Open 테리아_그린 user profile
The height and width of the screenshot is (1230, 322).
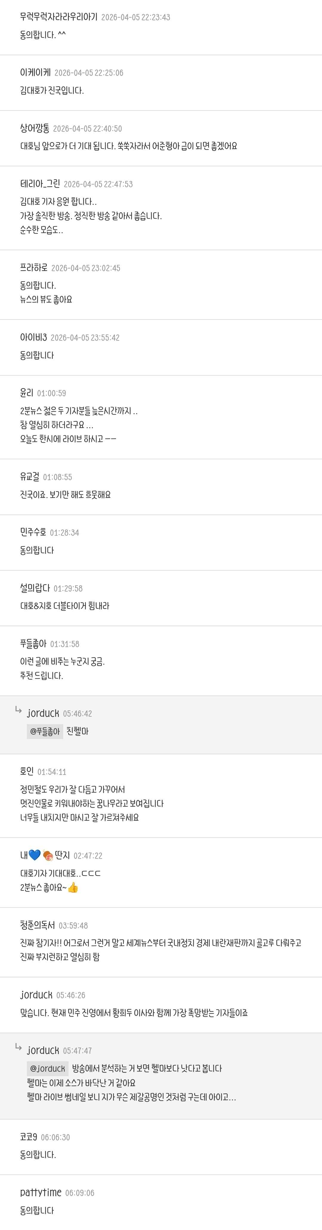point(40,184)
